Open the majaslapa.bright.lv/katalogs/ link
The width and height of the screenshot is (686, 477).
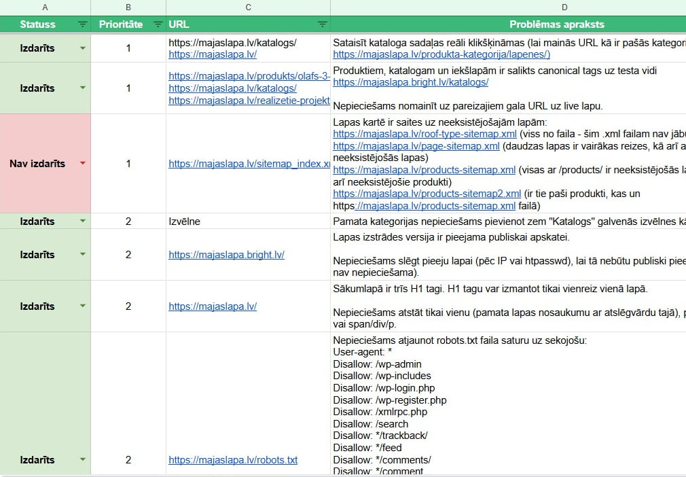click(x=410, y=82)
